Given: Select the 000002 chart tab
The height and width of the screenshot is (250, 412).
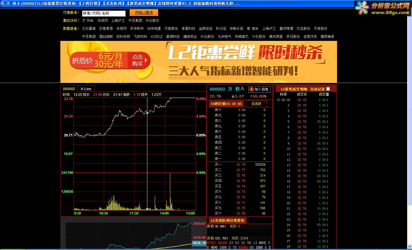Looking at the screenshot, I should tap(69, 89).
